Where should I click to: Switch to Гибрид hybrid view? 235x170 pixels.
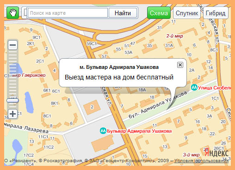(x=216, y=13)
